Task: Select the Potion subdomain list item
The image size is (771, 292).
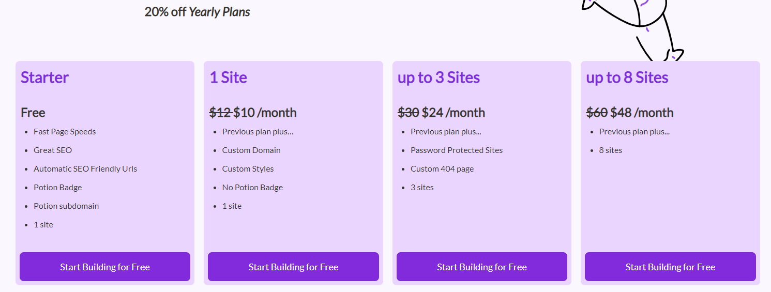Action: [66, 206]
